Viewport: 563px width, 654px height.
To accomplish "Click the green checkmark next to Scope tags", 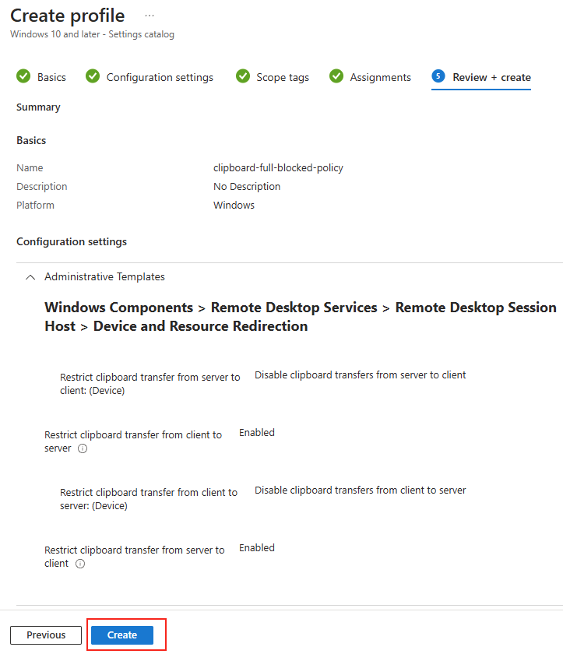I will [243, 76].
